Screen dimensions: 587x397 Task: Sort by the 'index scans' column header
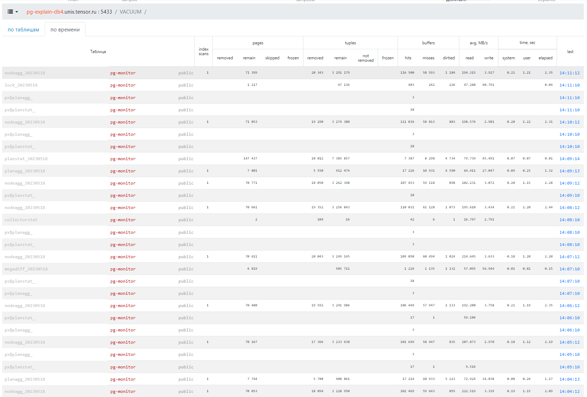pos(203,52)
